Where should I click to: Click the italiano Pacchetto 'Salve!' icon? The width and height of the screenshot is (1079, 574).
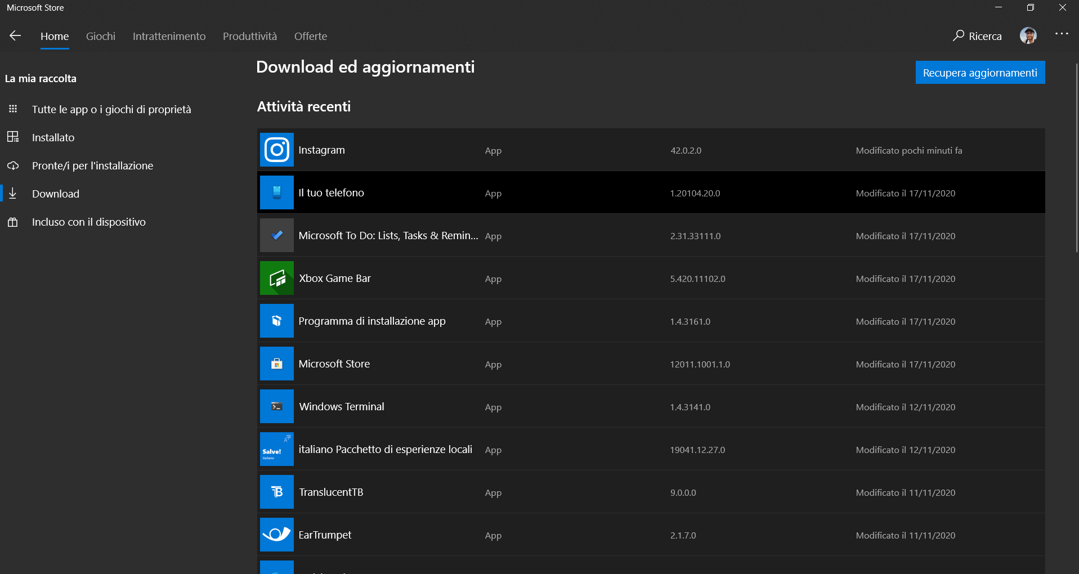tap(277, 449)
